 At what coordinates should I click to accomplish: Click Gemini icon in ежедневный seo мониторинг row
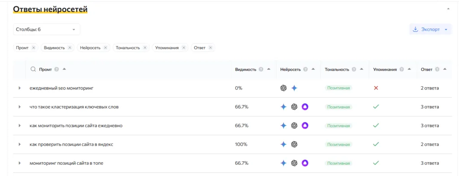coord(294,88)
